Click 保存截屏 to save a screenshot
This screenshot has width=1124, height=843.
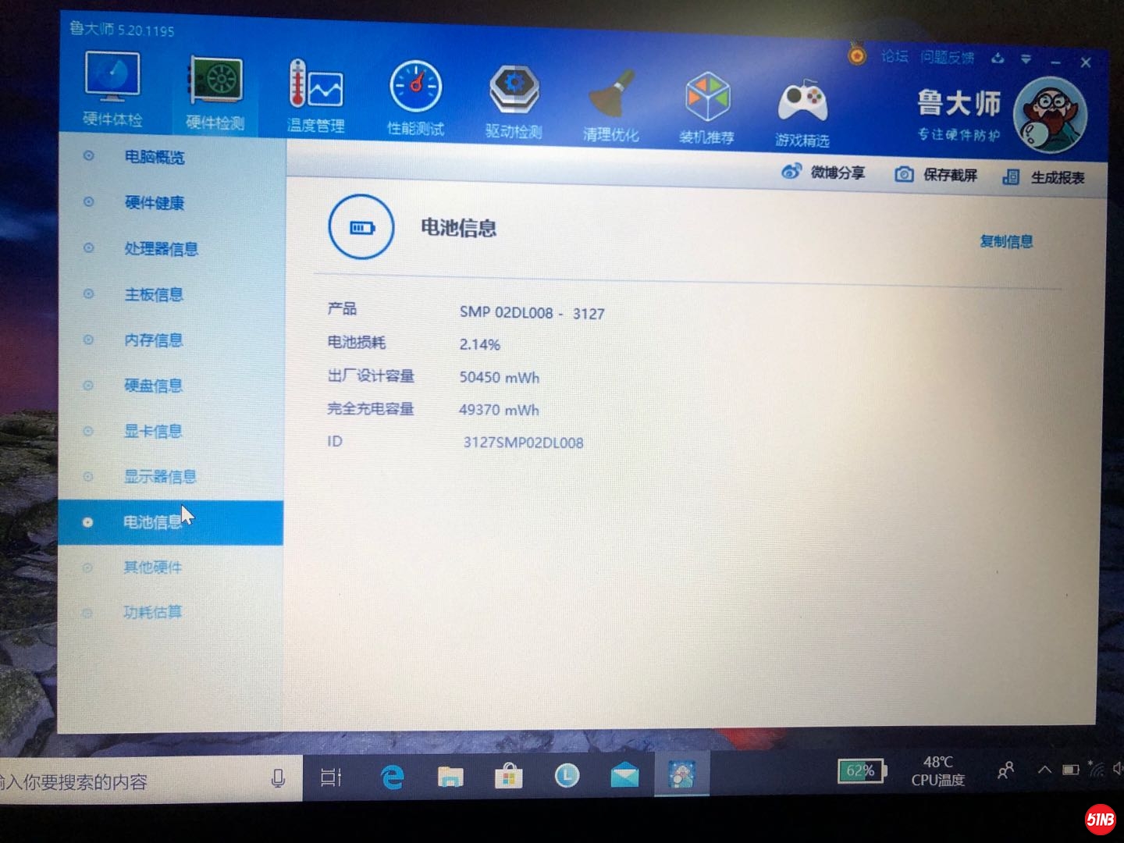coord(936,175)
